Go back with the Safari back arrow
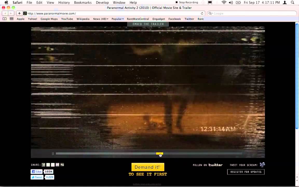299x187 pixels. 5,13
